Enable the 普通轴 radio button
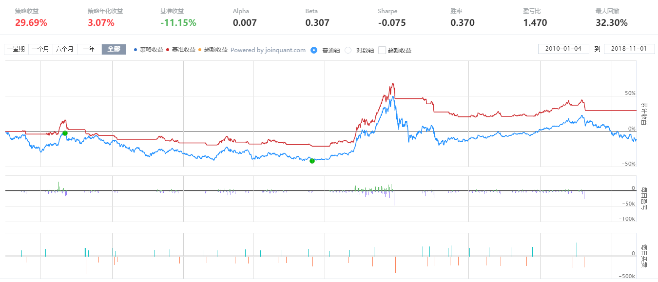This screenshot has height=282, width=658. [314, 50]
